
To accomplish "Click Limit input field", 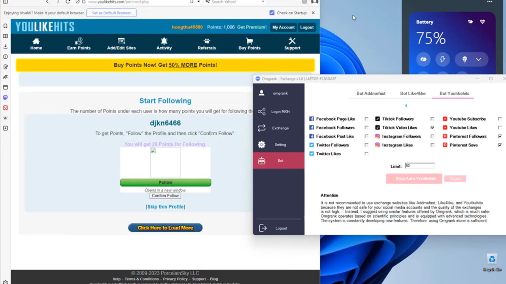I will click(419, 166).
